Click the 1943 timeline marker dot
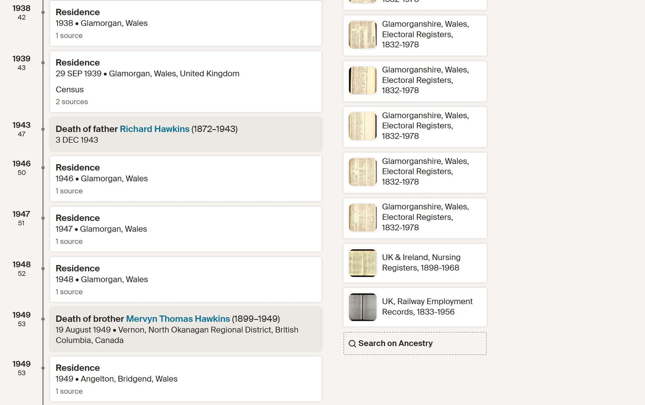The width and height of the screenshot is (645, 405). tap(43, 129)
